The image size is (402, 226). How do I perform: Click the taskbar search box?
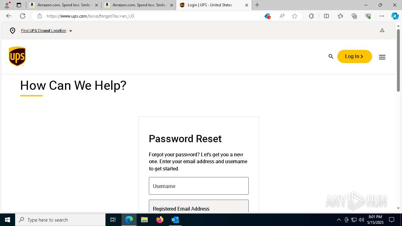pos(60,220)
